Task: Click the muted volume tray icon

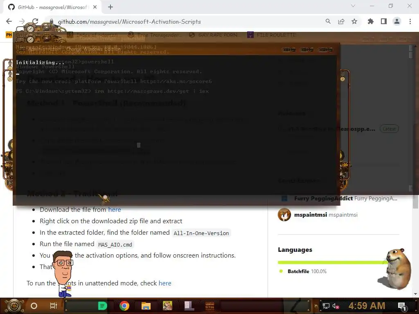Action: (x=336, y=306)
